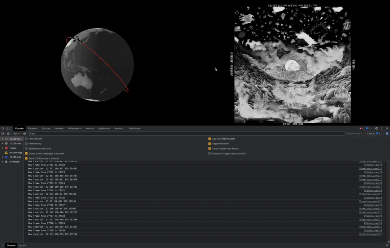Click 'New Location: 12.25 160.835 379.293241' log
390x248 pixels.
(52, 201)
